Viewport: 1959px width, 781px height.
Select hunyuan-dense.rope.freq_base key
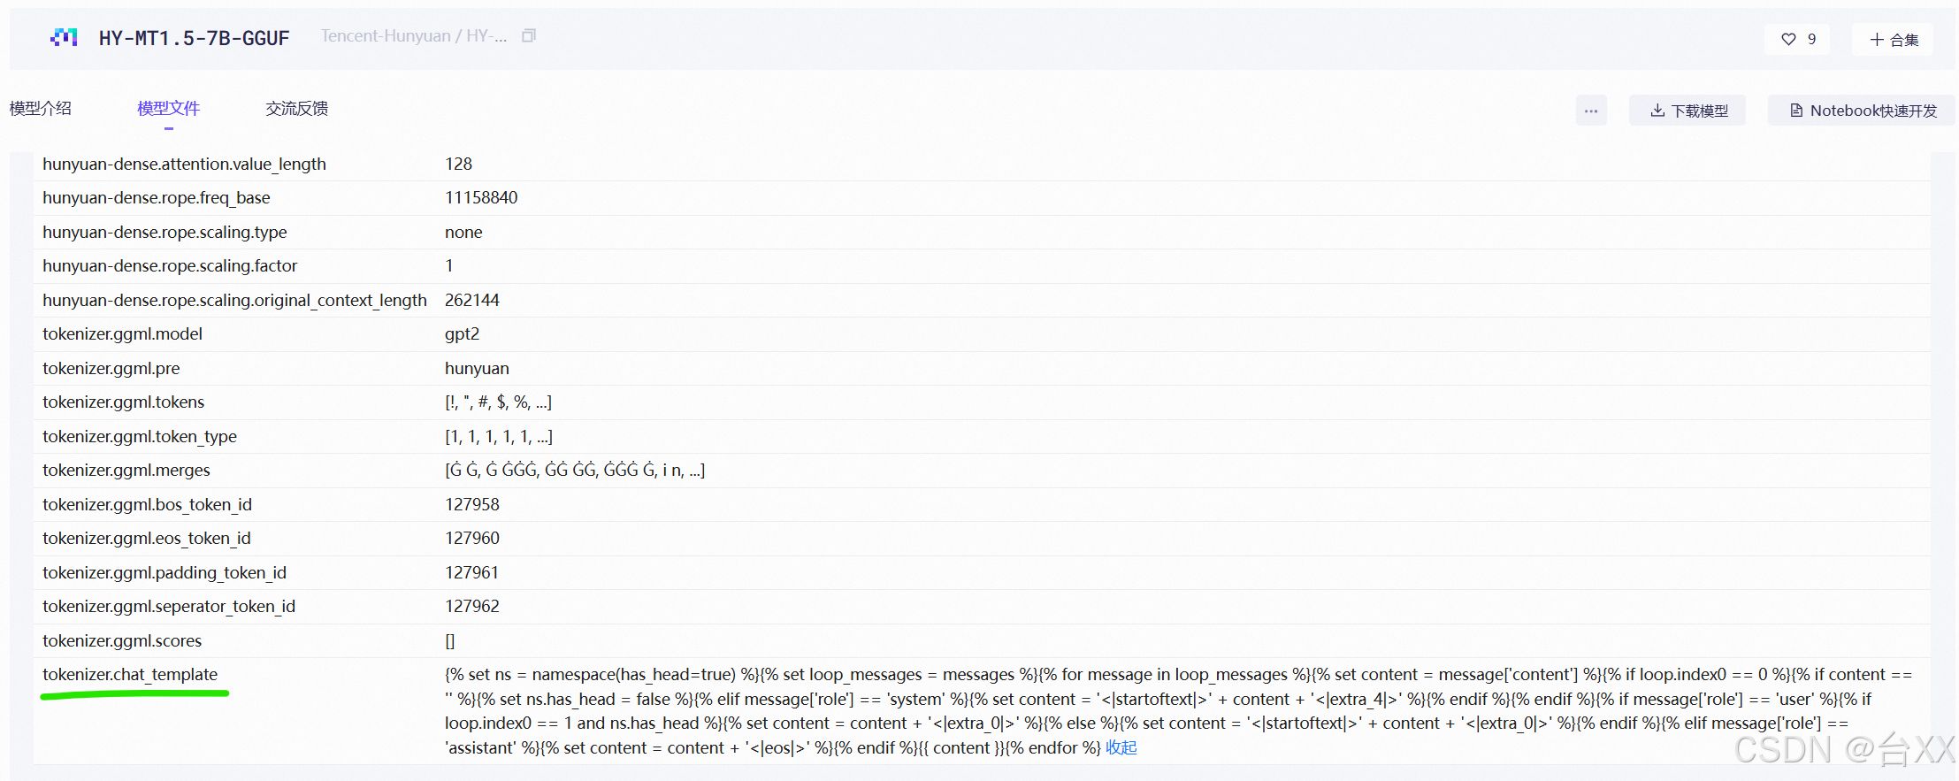click(157, 197)
